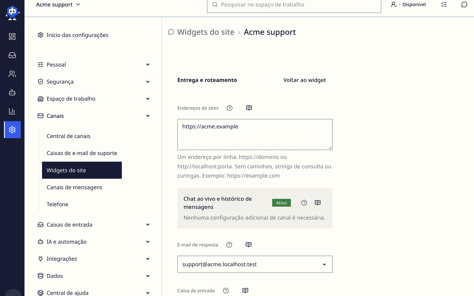Open docs book icon in Chat ao vivo card
The image size is (474, 296).
click(x=318, y=203)
